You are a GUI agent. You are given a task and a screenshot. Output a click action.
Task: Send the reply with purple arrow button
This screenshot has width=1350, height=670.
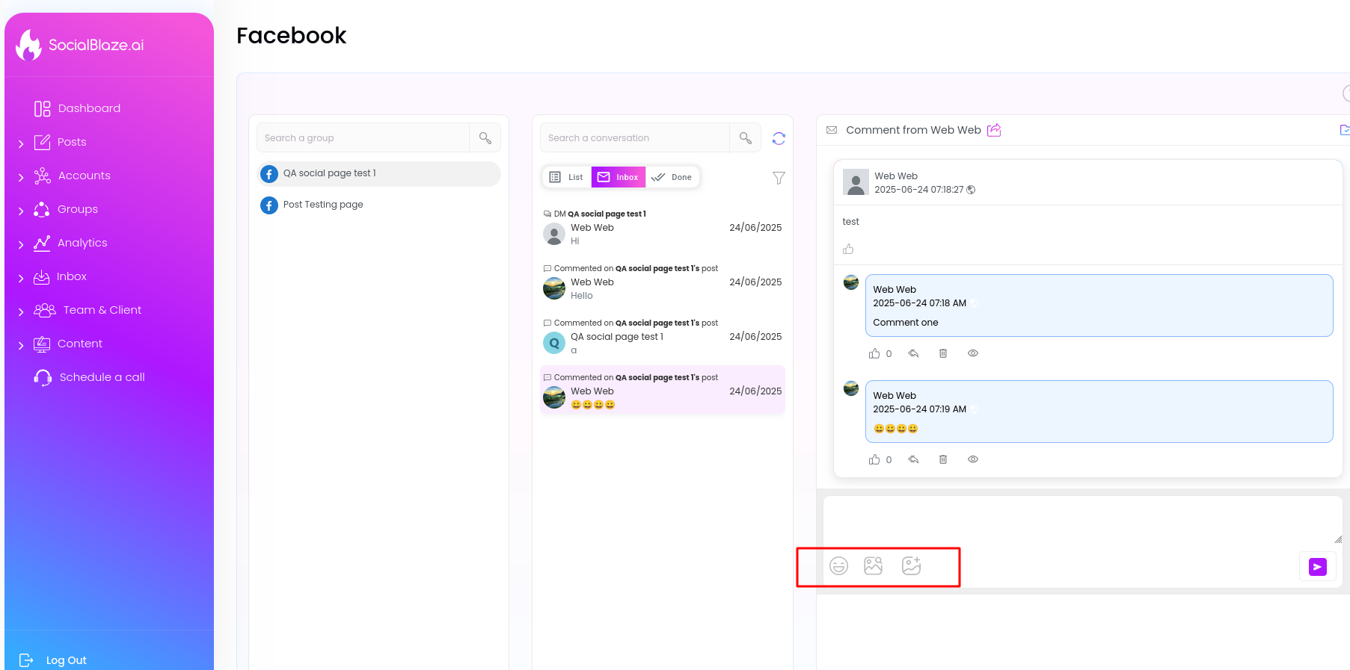click(x=1318, y=567)
